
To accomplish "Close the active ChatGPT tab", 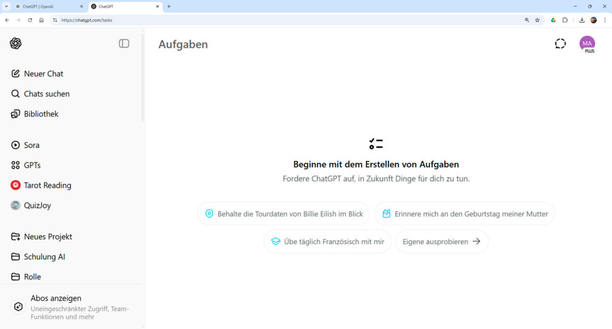I will click(x=157, y=7).
